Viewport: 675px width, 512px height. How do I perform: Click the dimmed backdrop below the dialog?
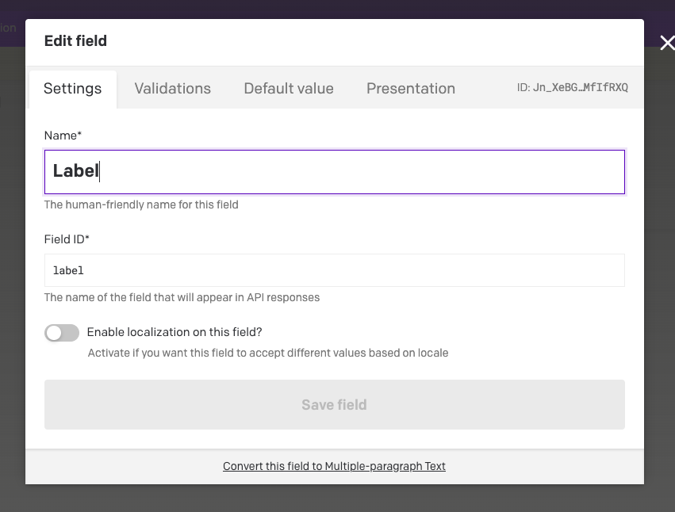point(334,499)
